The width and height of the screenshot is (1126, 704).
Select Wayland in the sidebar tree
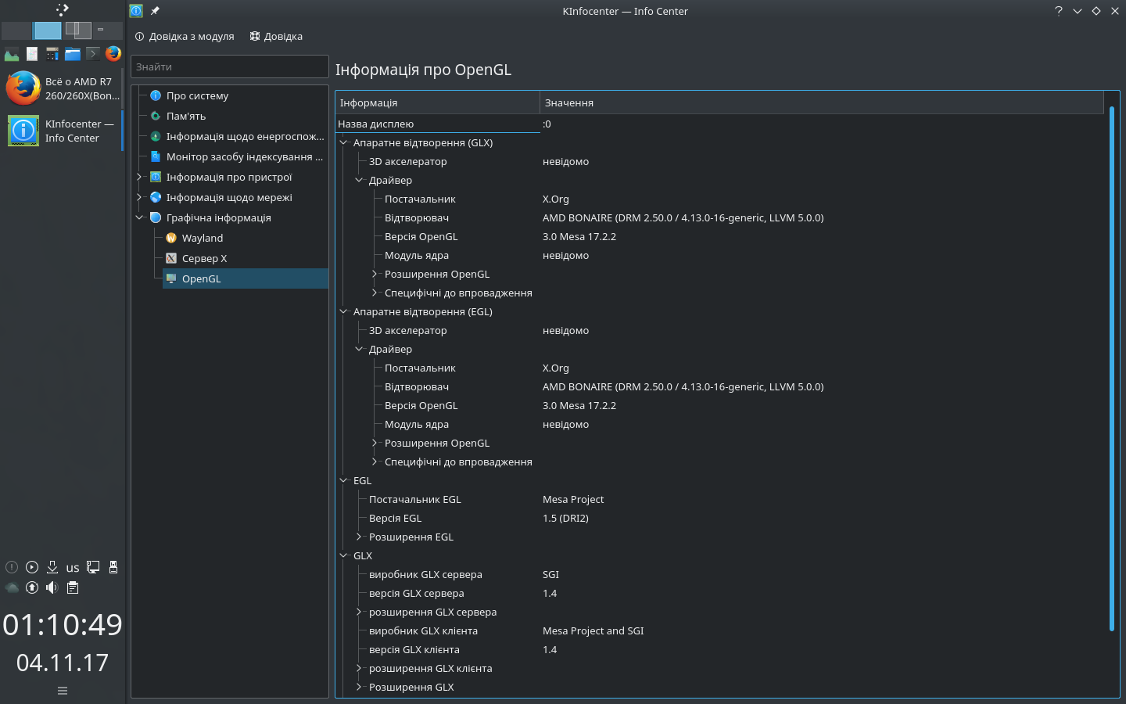coord(202,239)
